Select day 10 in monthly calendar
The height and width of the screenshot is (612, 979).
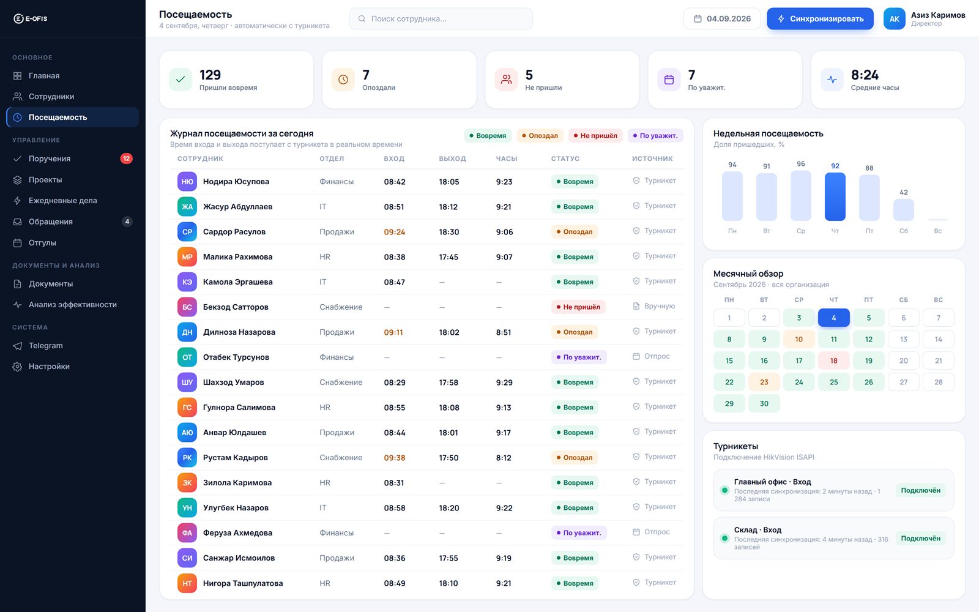coord(798,339)
